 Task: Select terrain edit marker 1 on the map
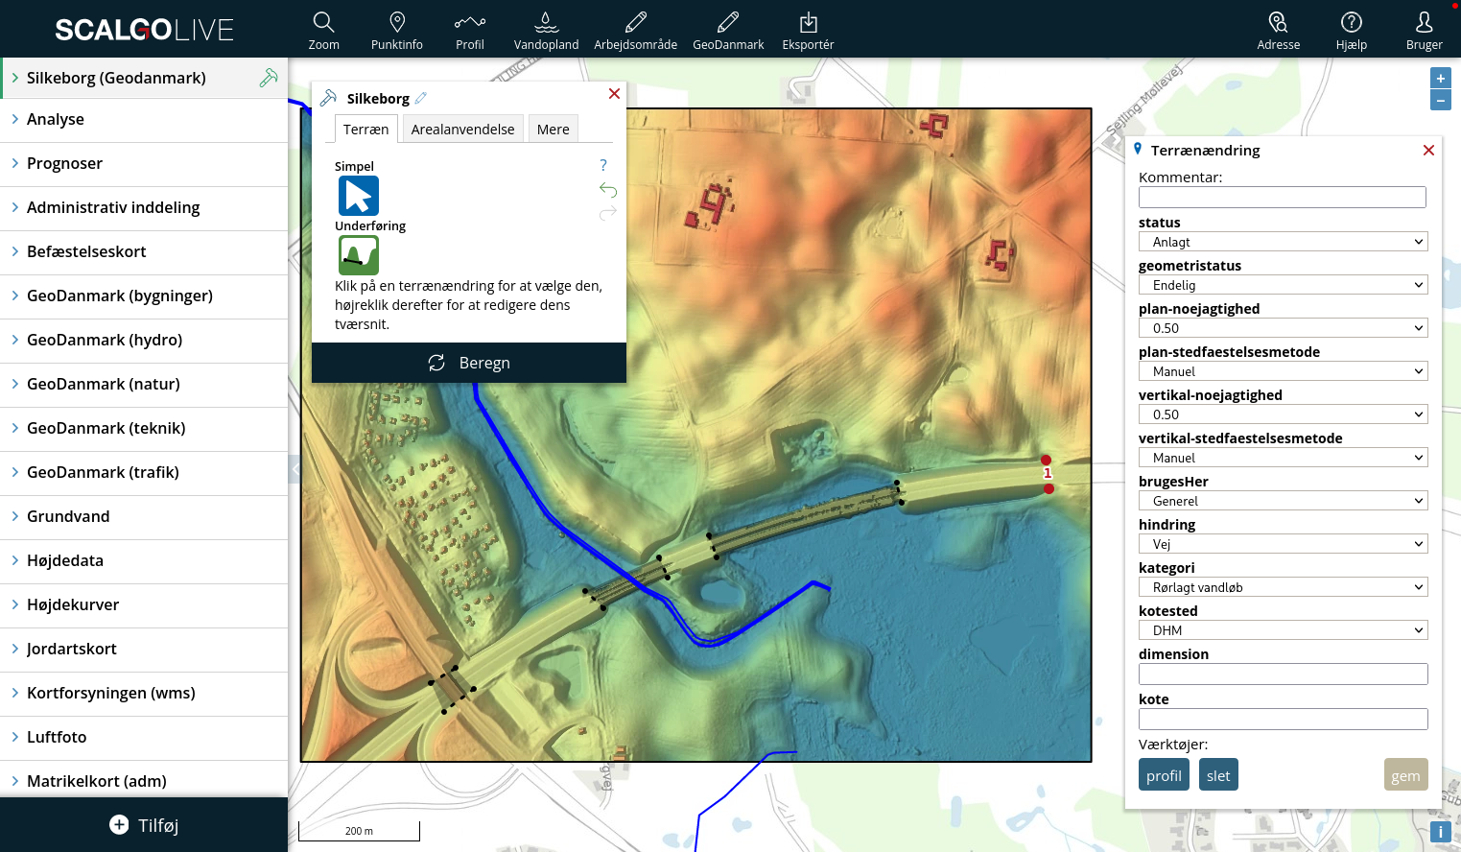click(x=1048, y=474)
